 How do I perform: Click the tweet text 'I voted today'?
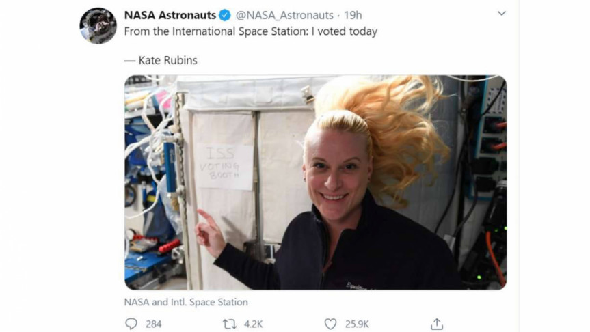tap(345, 31)
